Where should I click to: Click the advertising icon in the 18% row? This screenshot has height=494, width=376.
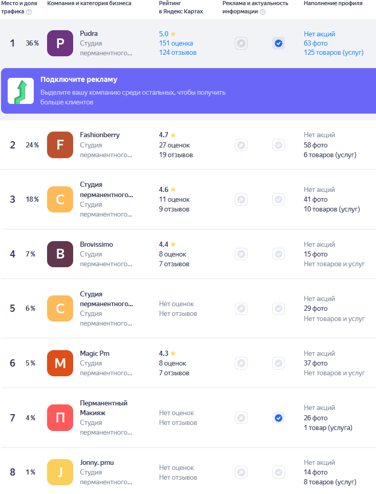pos(241,200)
